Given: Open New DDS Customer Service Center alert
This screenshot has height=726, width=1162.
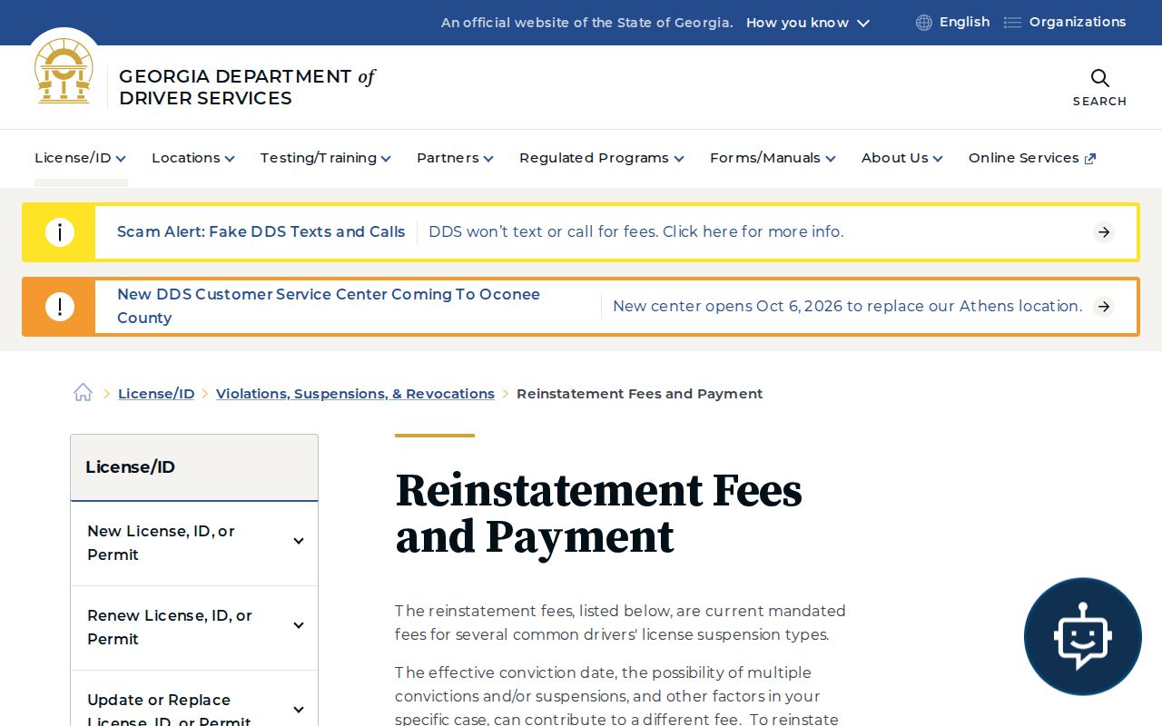Looking at the screenshot, I should [x=329, y=306].
